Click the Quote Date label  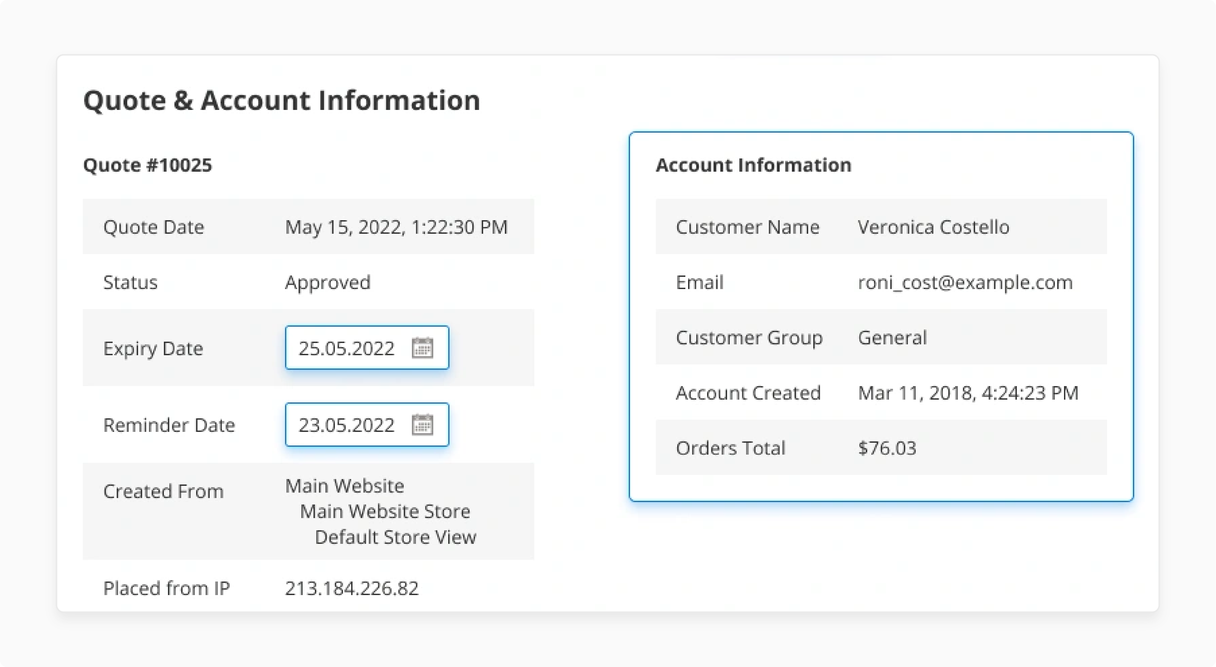[x=154, y=227]
